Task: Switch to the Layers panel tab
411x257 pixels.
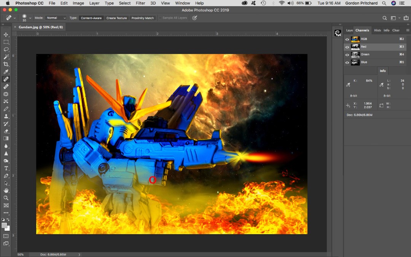Action: click(x=349, y=30)
